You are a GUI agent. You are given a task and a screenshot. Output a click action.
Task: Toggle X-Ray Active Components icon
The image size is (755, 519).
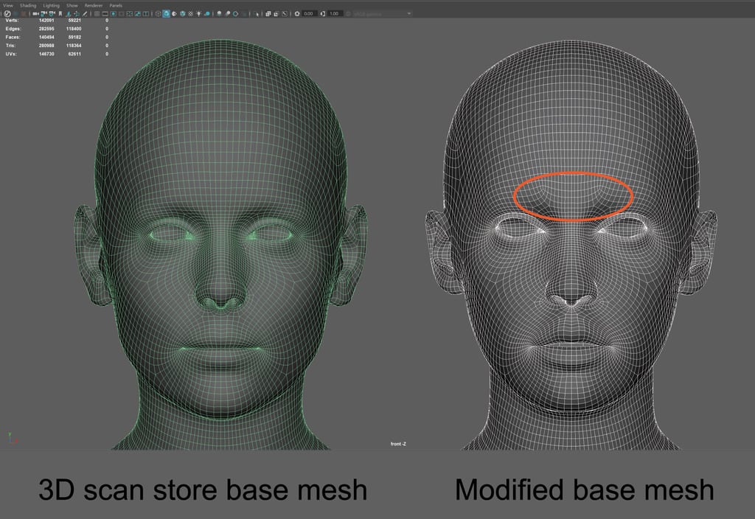pos(276,13)
